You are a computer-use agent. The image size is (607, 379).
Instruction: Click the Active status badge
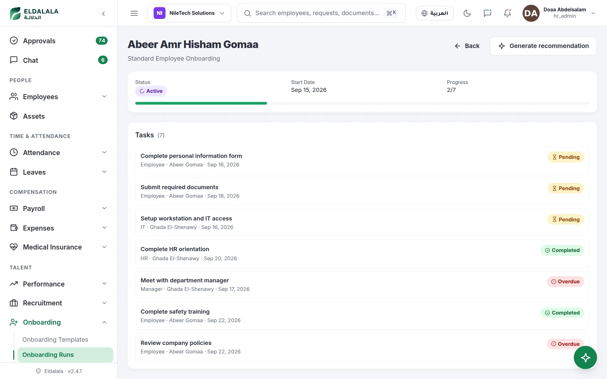click(x=151, y=91)
